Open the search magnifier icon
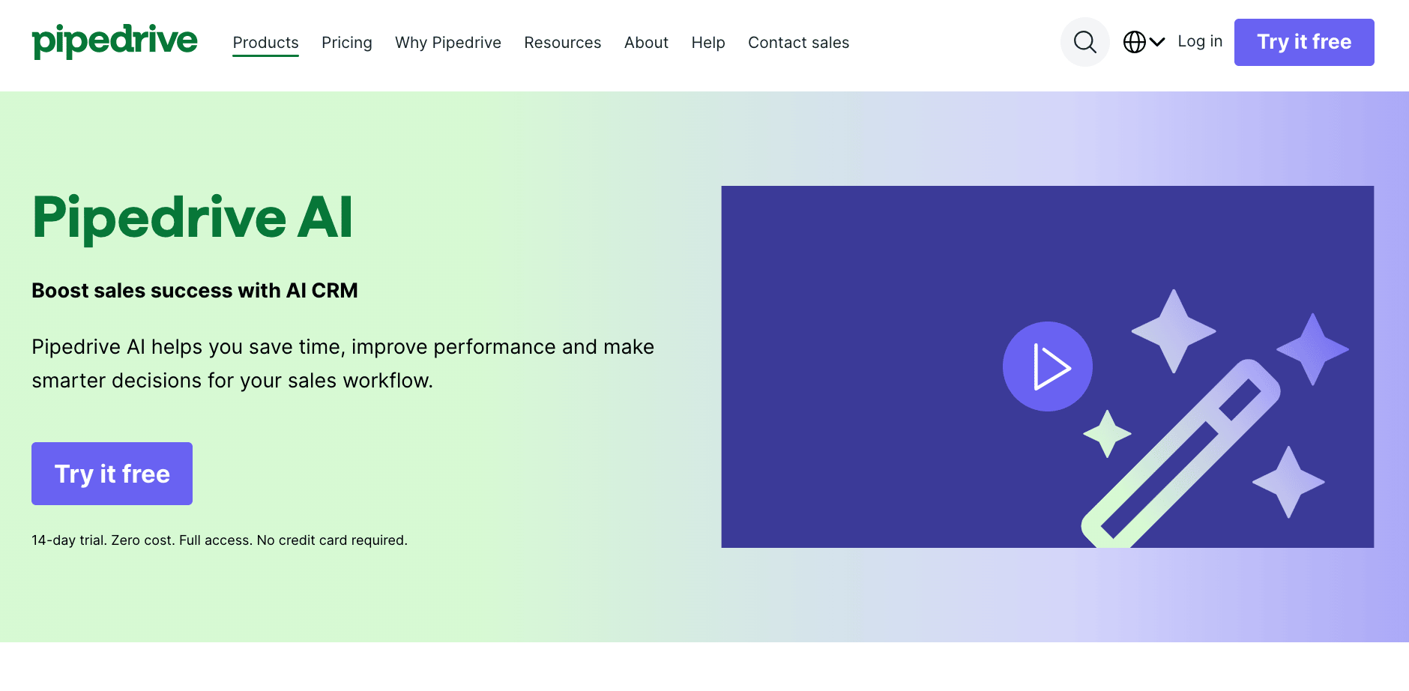The height and width of the screenshot is (691, 1409). [x=1084, y=42]
